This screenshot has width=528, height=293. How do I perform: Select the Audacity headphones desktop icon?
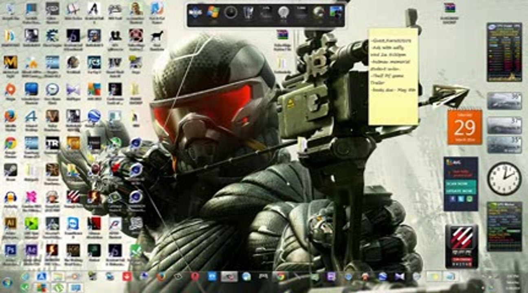(x=10, y=197)
